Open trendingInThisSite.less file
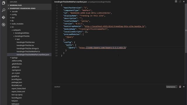 (25, 42)
